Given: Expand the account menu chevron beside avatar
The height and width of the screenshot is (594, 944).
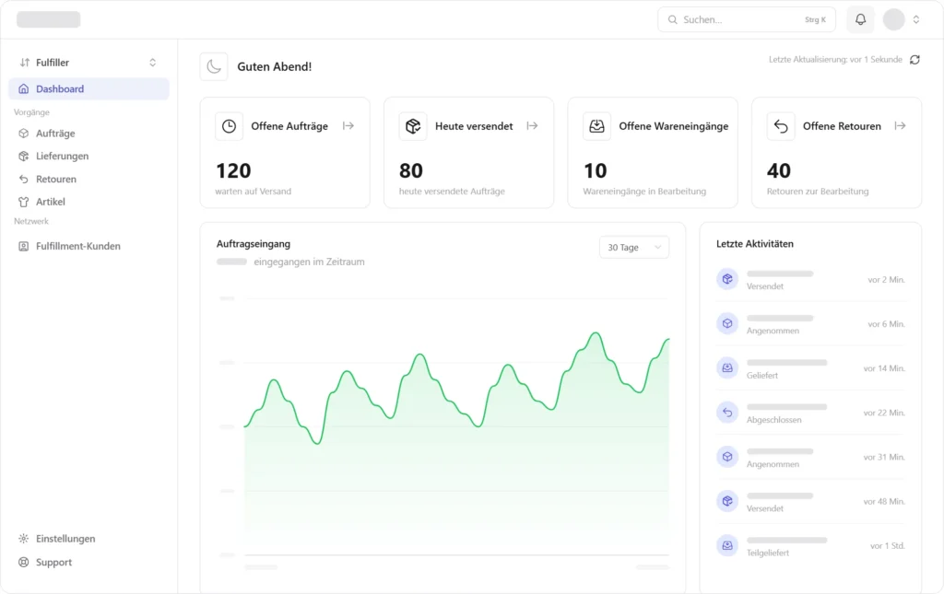Looking at the screenshot, I should (916, 19).
